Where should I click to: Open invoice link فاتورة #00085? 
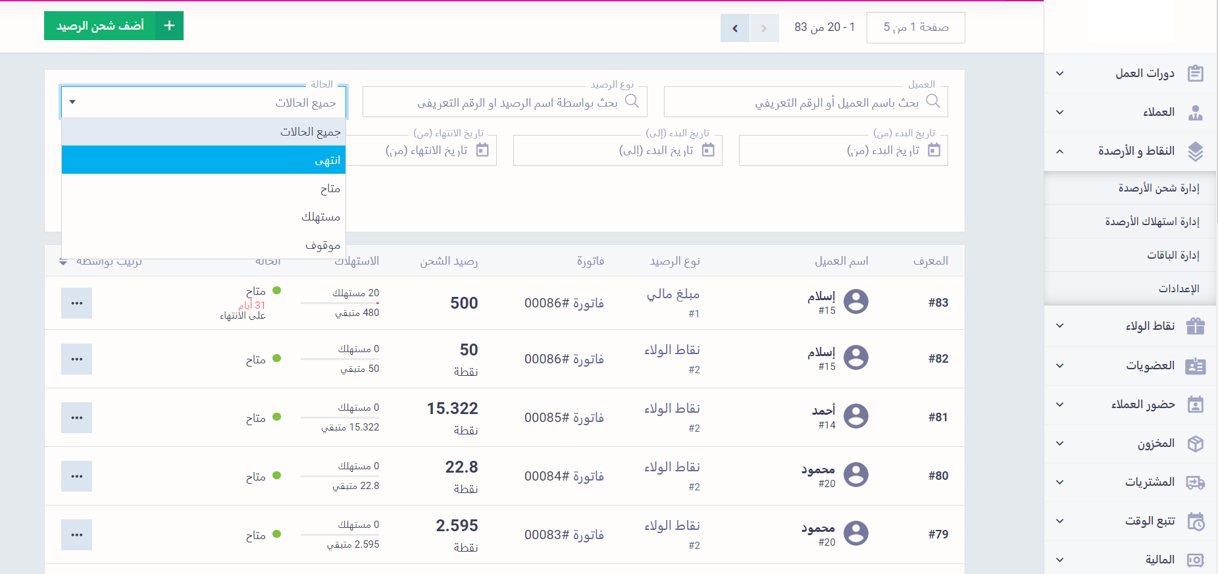(564, 417)
